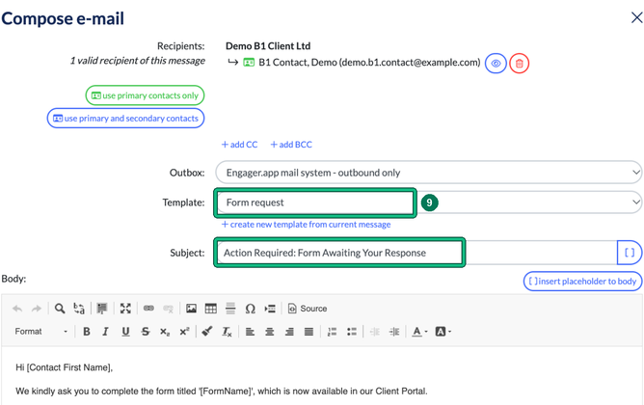This screenshot has width=644, height=405.
Task: Click the block indent icon beside Omega
Action: pyautogui.click(x=270, y=309)
